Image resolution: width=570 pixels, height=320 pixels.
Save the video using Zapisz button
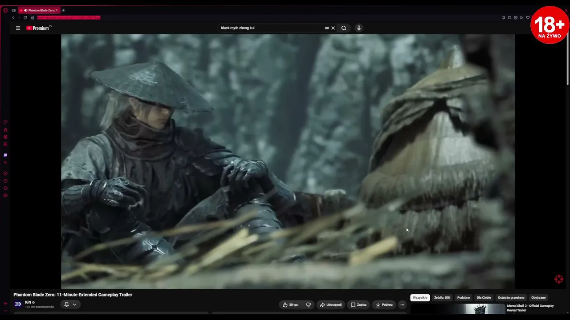[x=358, y=305]
